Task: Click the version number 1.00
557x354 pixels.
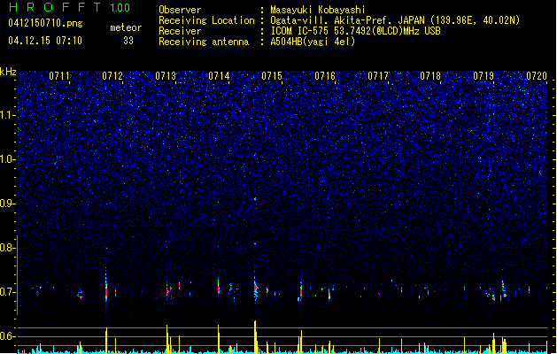Action: pyautogui.click(x=120, y=8)
